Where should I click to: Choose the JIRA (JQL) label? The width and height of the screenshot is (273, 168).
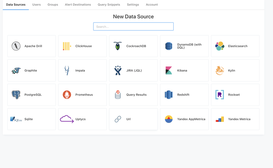point(134,70)
